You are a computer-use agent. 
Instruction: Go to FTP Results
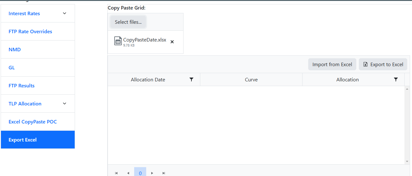click(22, 86)
